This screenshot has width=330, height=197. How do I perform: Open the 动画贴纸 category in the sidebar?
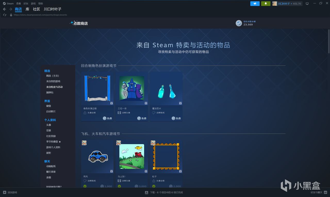pos(51,166)
